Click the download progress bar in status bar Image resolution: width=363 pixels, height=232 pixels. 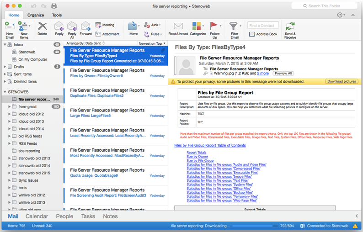click(x=255, y=226)
